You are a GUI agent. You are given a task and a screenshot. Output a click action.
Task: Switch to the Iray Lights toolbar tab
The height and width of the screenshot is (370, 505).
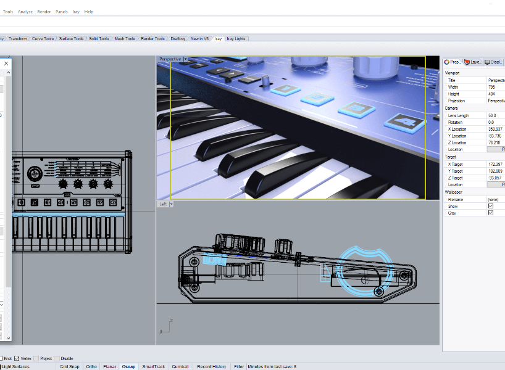[236, 39]
